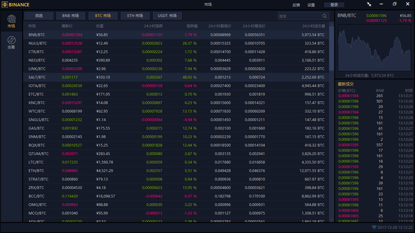Sort by the 24小时成交量 column header
The width and height of the screenshot is (415, 233).
[314, 26]
